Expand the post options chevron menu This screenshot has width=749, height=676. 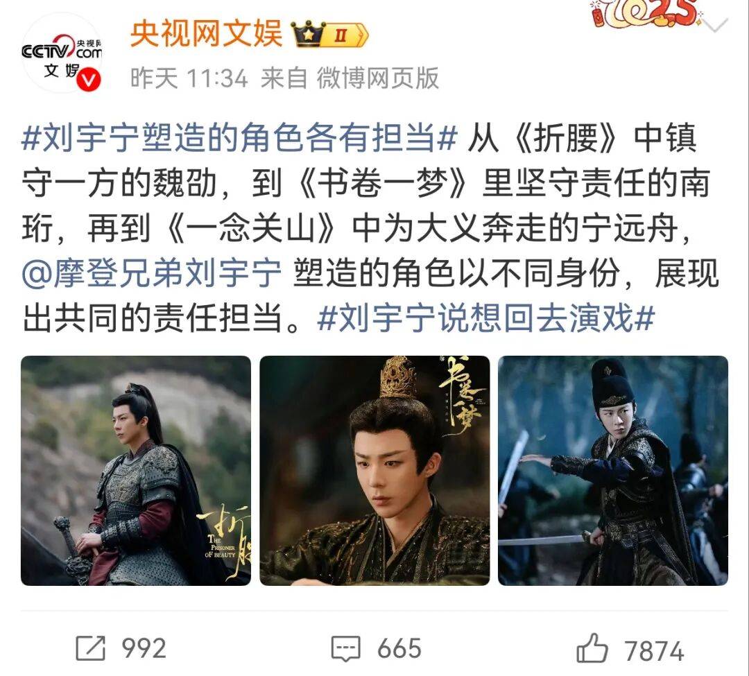pyautogui.click(x=716, y=25)
